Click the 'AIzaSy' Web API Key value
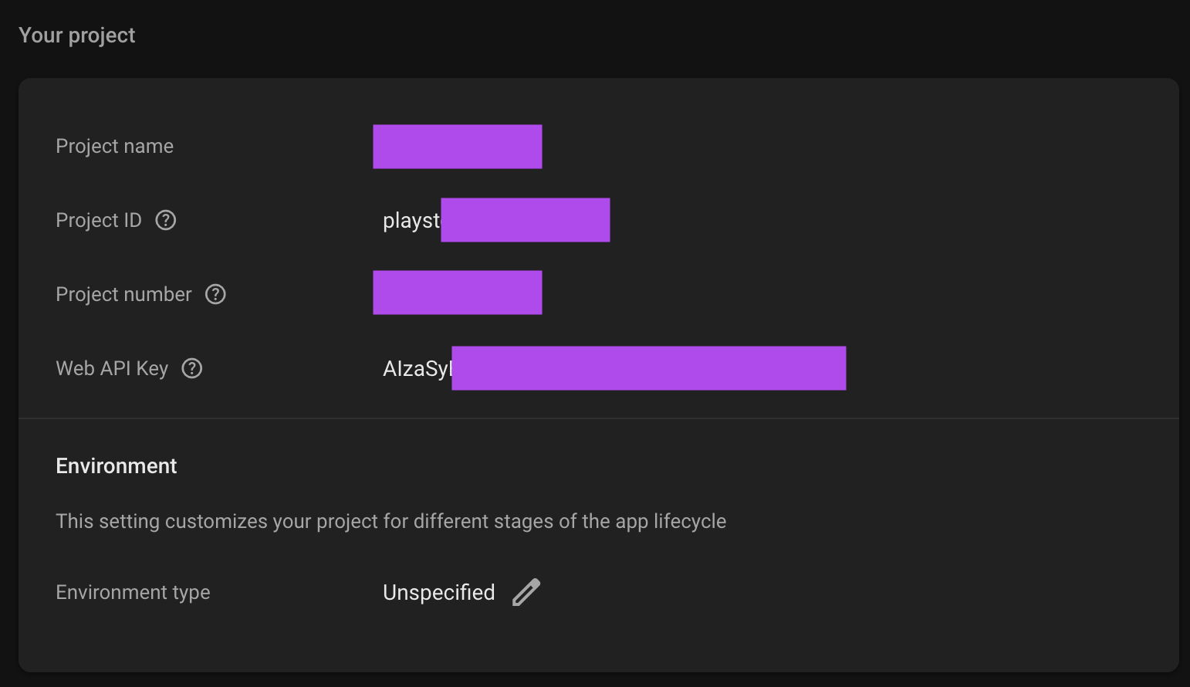 (418, 368)
